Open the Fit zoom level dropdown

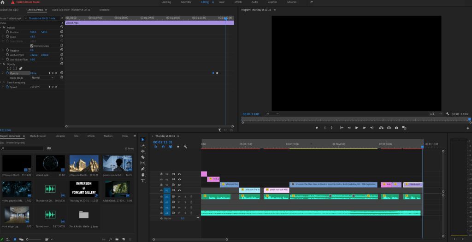(x=271, y=114)
